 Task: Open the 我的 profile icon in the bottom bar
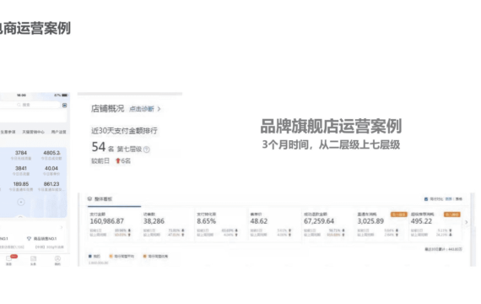57,258
